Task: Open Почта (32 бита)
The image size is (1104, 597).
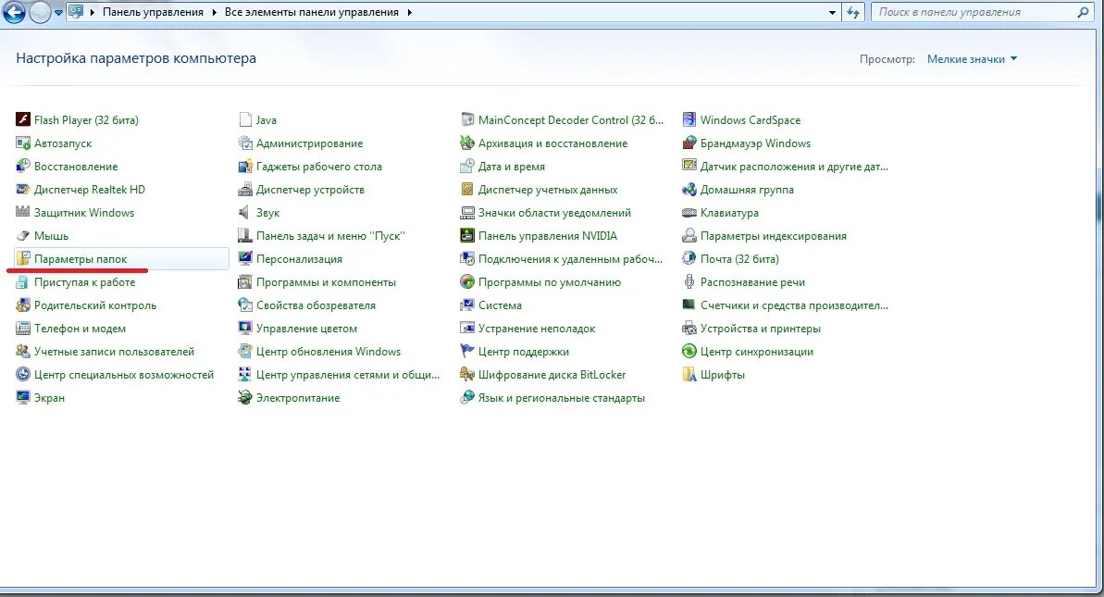Action: [739, 259]
